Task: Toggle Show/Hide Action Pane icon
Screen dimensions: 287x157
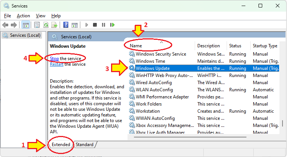Action: [75, 25]
